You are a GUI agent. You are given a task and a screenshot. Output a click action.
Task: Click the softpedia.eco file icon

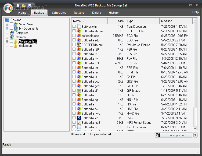79,36
